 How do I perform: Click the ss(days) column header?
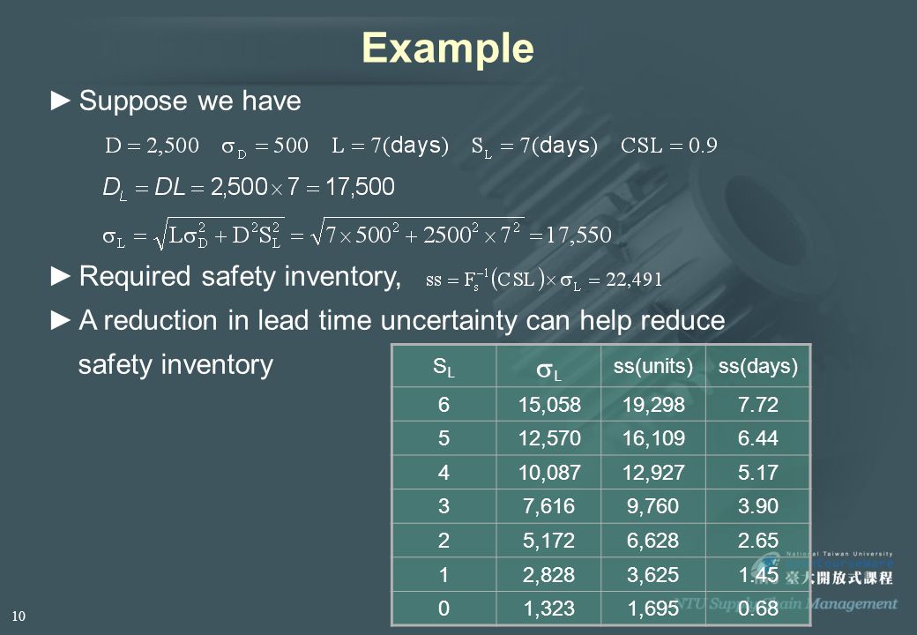point(758,367)
